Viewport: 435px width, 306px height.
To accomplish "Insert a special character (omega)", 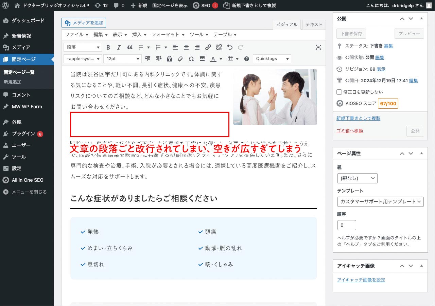I will (191, 59).
